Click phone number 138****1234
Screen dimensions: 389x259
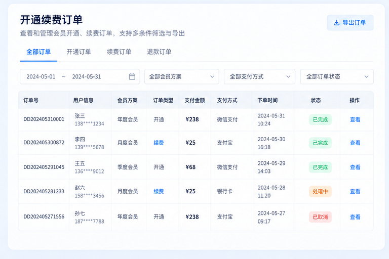coord(90,123)
